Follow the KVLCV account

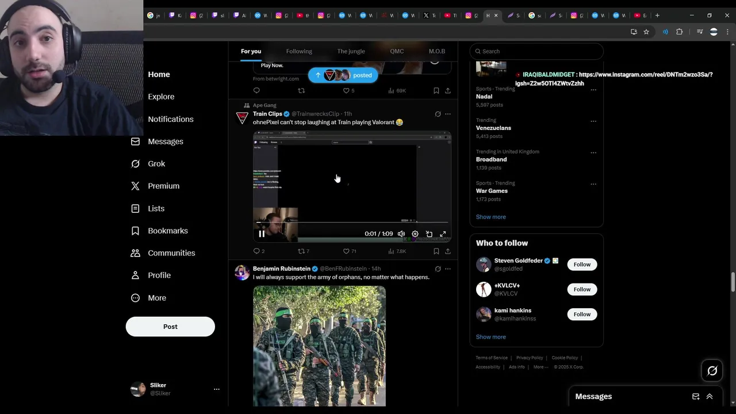click(582, 289)
